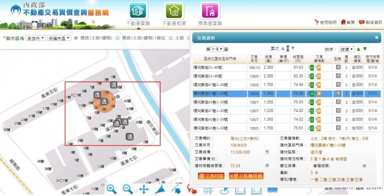Click 鳳東五街 street label on map
The image size is (384, 196).
coord(50,93)
